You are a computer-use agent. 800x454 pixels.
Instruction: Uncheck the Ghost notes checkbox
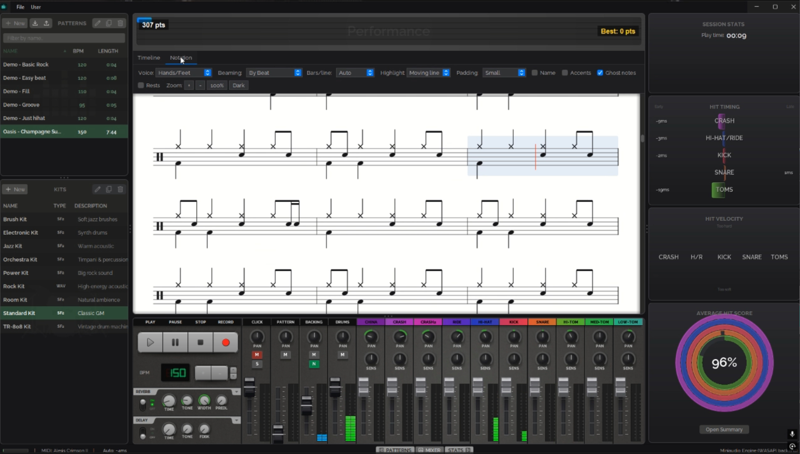point(600,73)
